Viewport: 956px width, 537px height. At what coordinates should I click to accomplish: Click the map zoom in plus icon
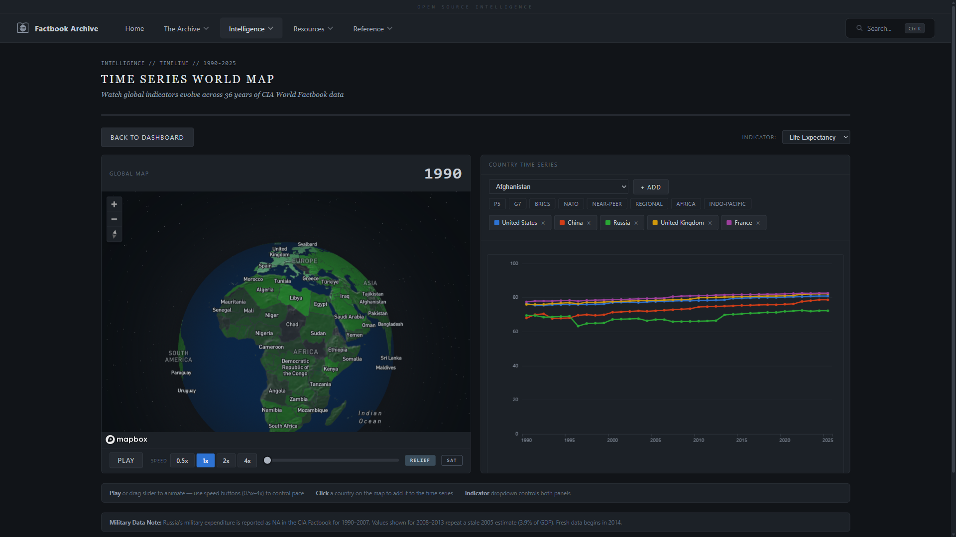point(114,204)
